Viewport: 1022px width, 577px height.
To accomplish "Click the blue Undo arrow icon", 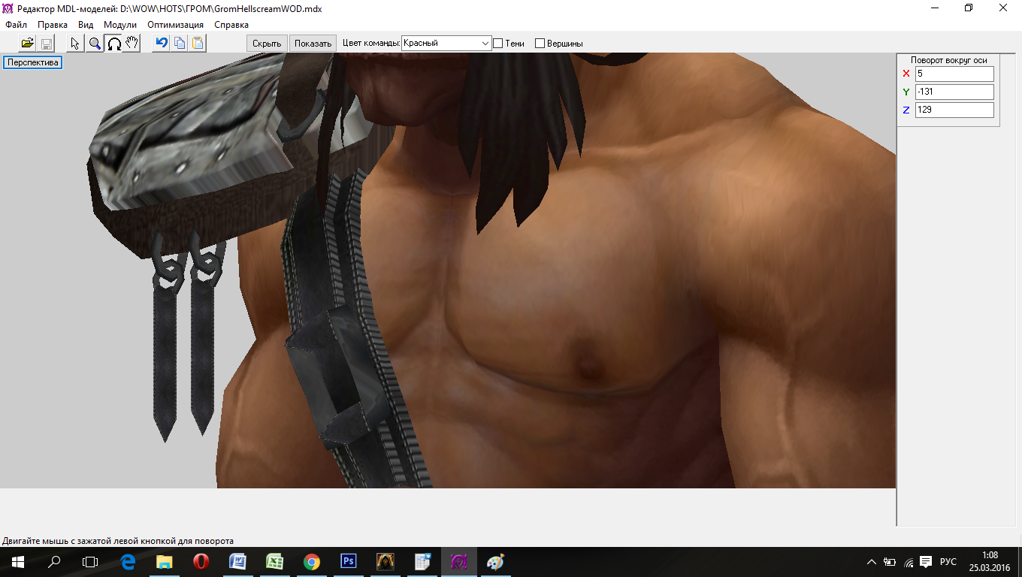I will click(161, 43).
